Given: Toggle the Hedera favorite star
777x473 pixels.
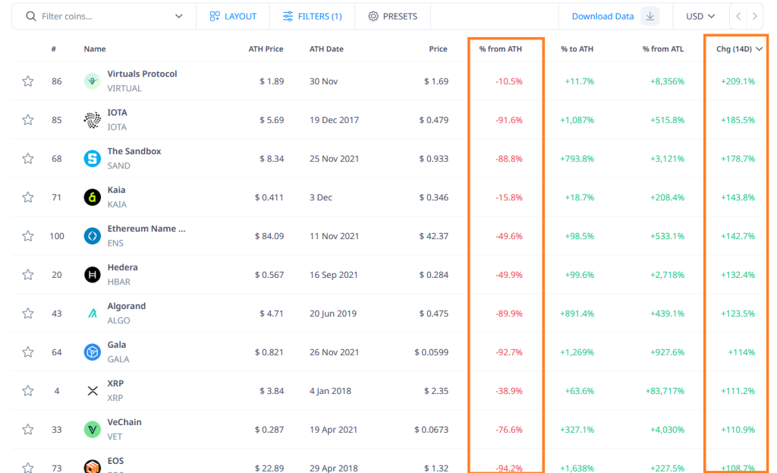Looking at the screenshot, I should pos(28,274).
